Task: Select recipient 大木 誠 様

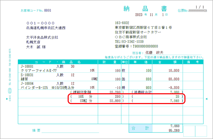Action: click(x=36, y=47)
